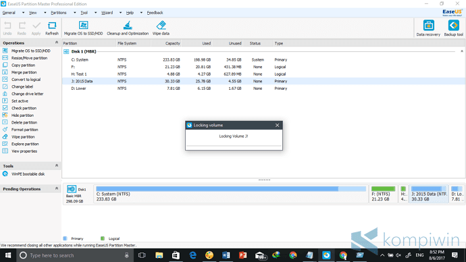Open the Wizard menu dropdown arrow
Viewport: 466px width, 262px height.
point(120,13)
